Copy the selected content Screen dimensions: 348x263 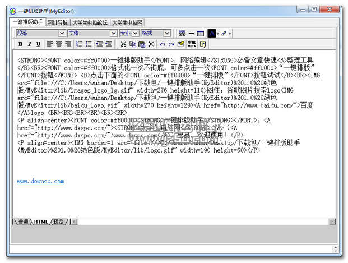click(133, 44)
